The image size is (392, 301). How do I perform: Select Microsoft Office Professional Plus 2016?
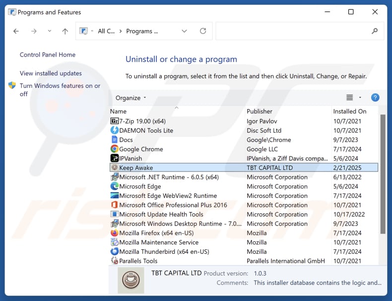pyautogui.click(x=244, y=205)
